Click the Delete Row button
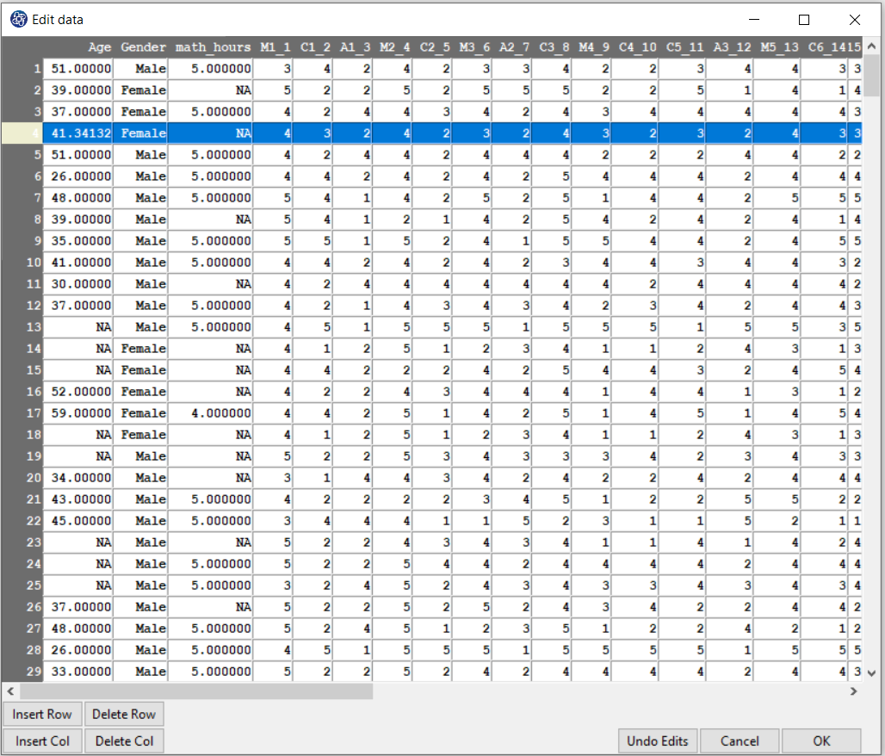This screenshot has height=756, width=885. (124, 714)
